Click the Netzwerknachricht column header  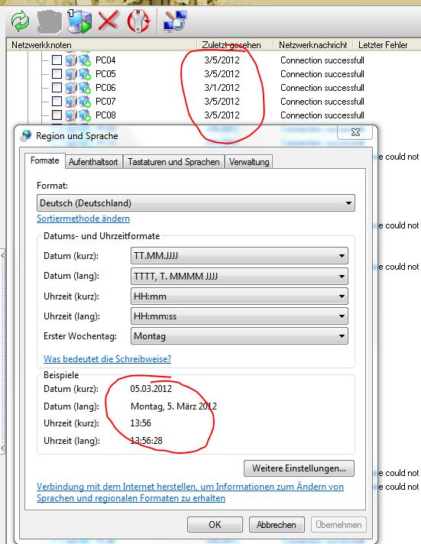click(x=313, y=45)
